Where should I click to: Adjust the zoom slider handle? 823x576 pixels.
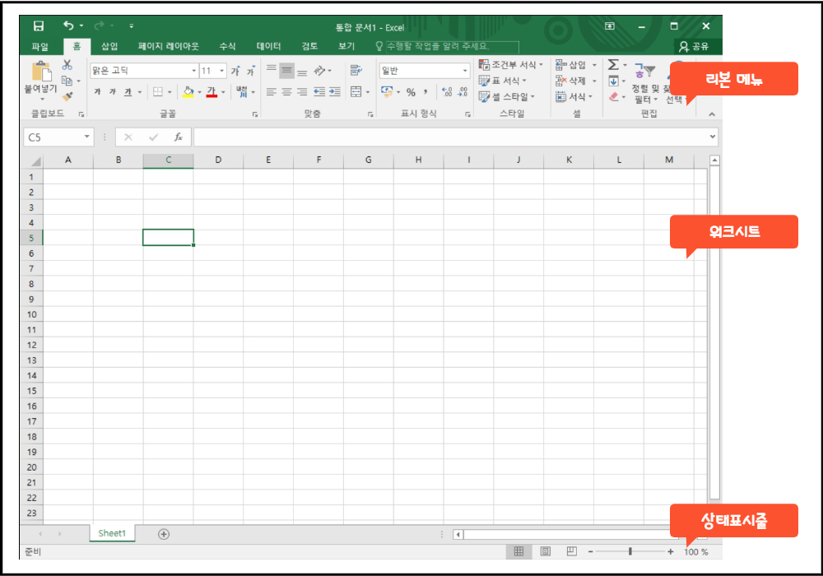pos(630,551)
